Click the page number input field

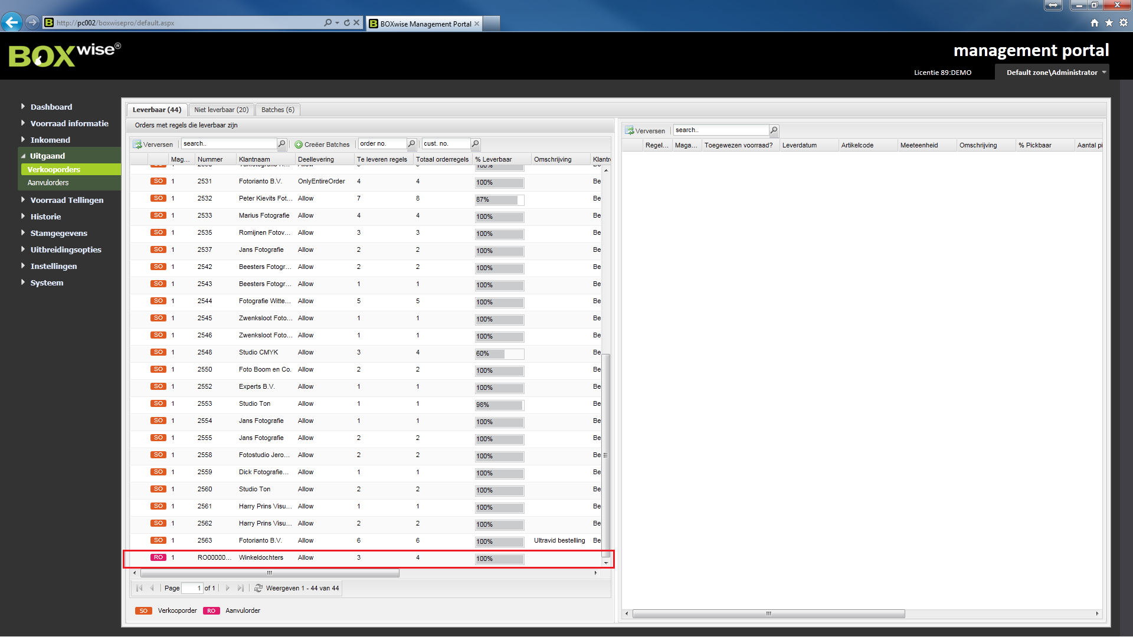[x=192, y=588]
